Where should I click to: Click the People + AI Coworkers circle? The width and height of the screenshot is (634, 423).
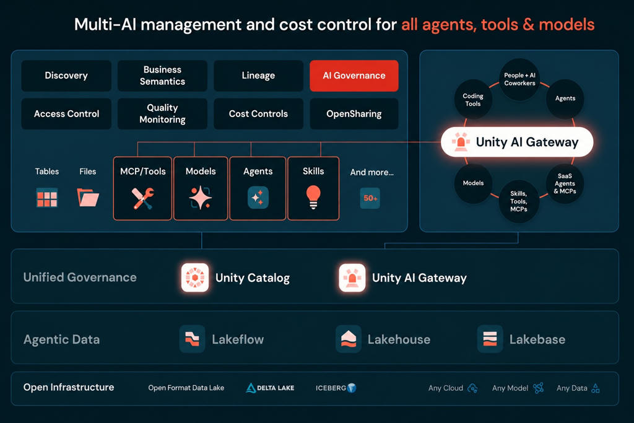click(519, 79)
